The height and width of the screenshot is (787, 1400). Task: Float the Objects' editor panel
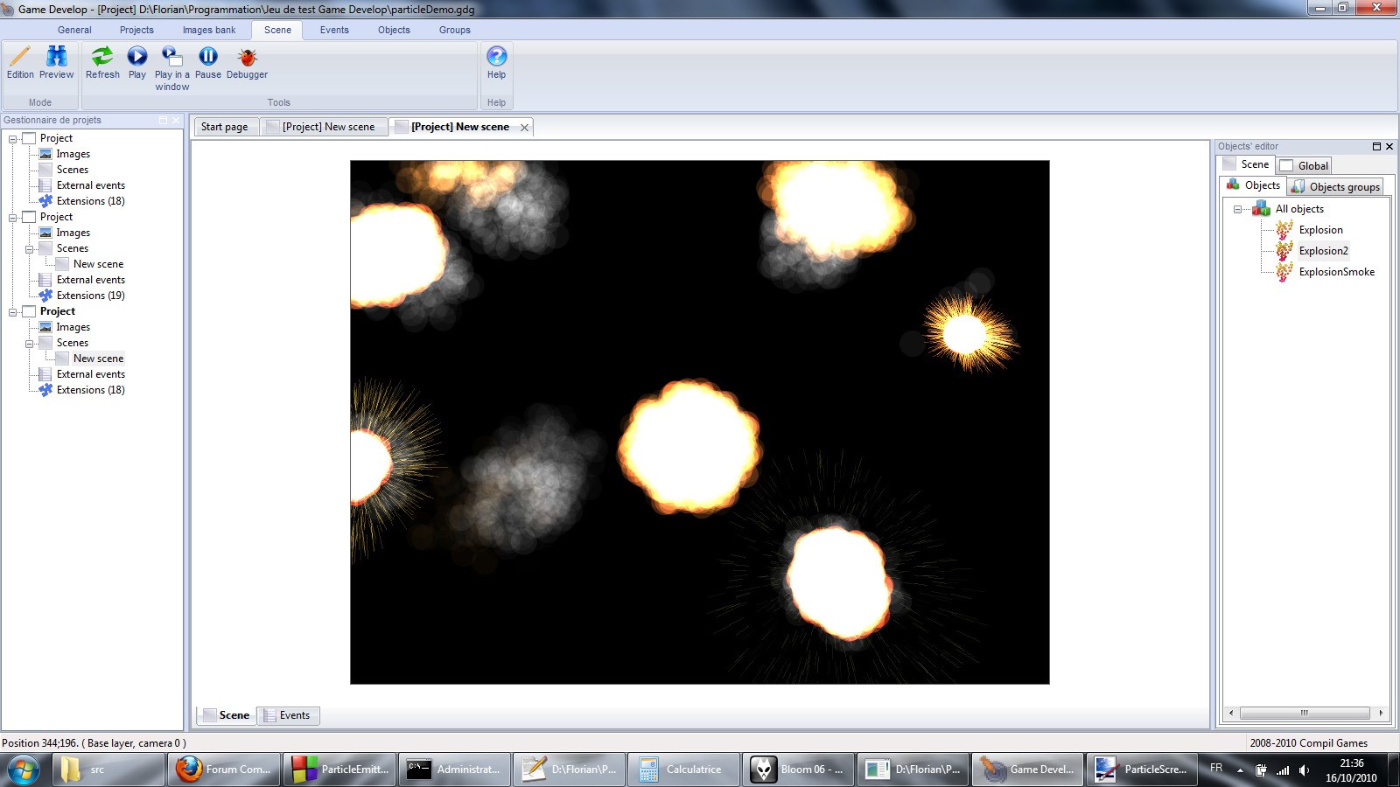point(1376,146)
